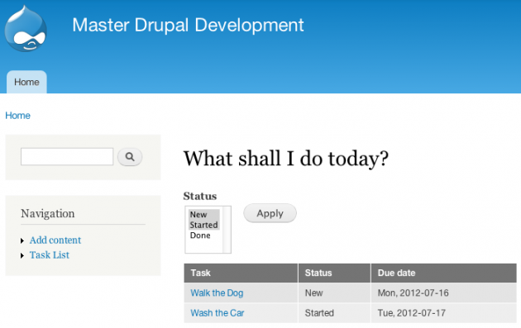Viewport: 521px width, 328px height.
Task: Switch to the Home main menu tab
Action: pyautogui.click(x=26, y=82)
